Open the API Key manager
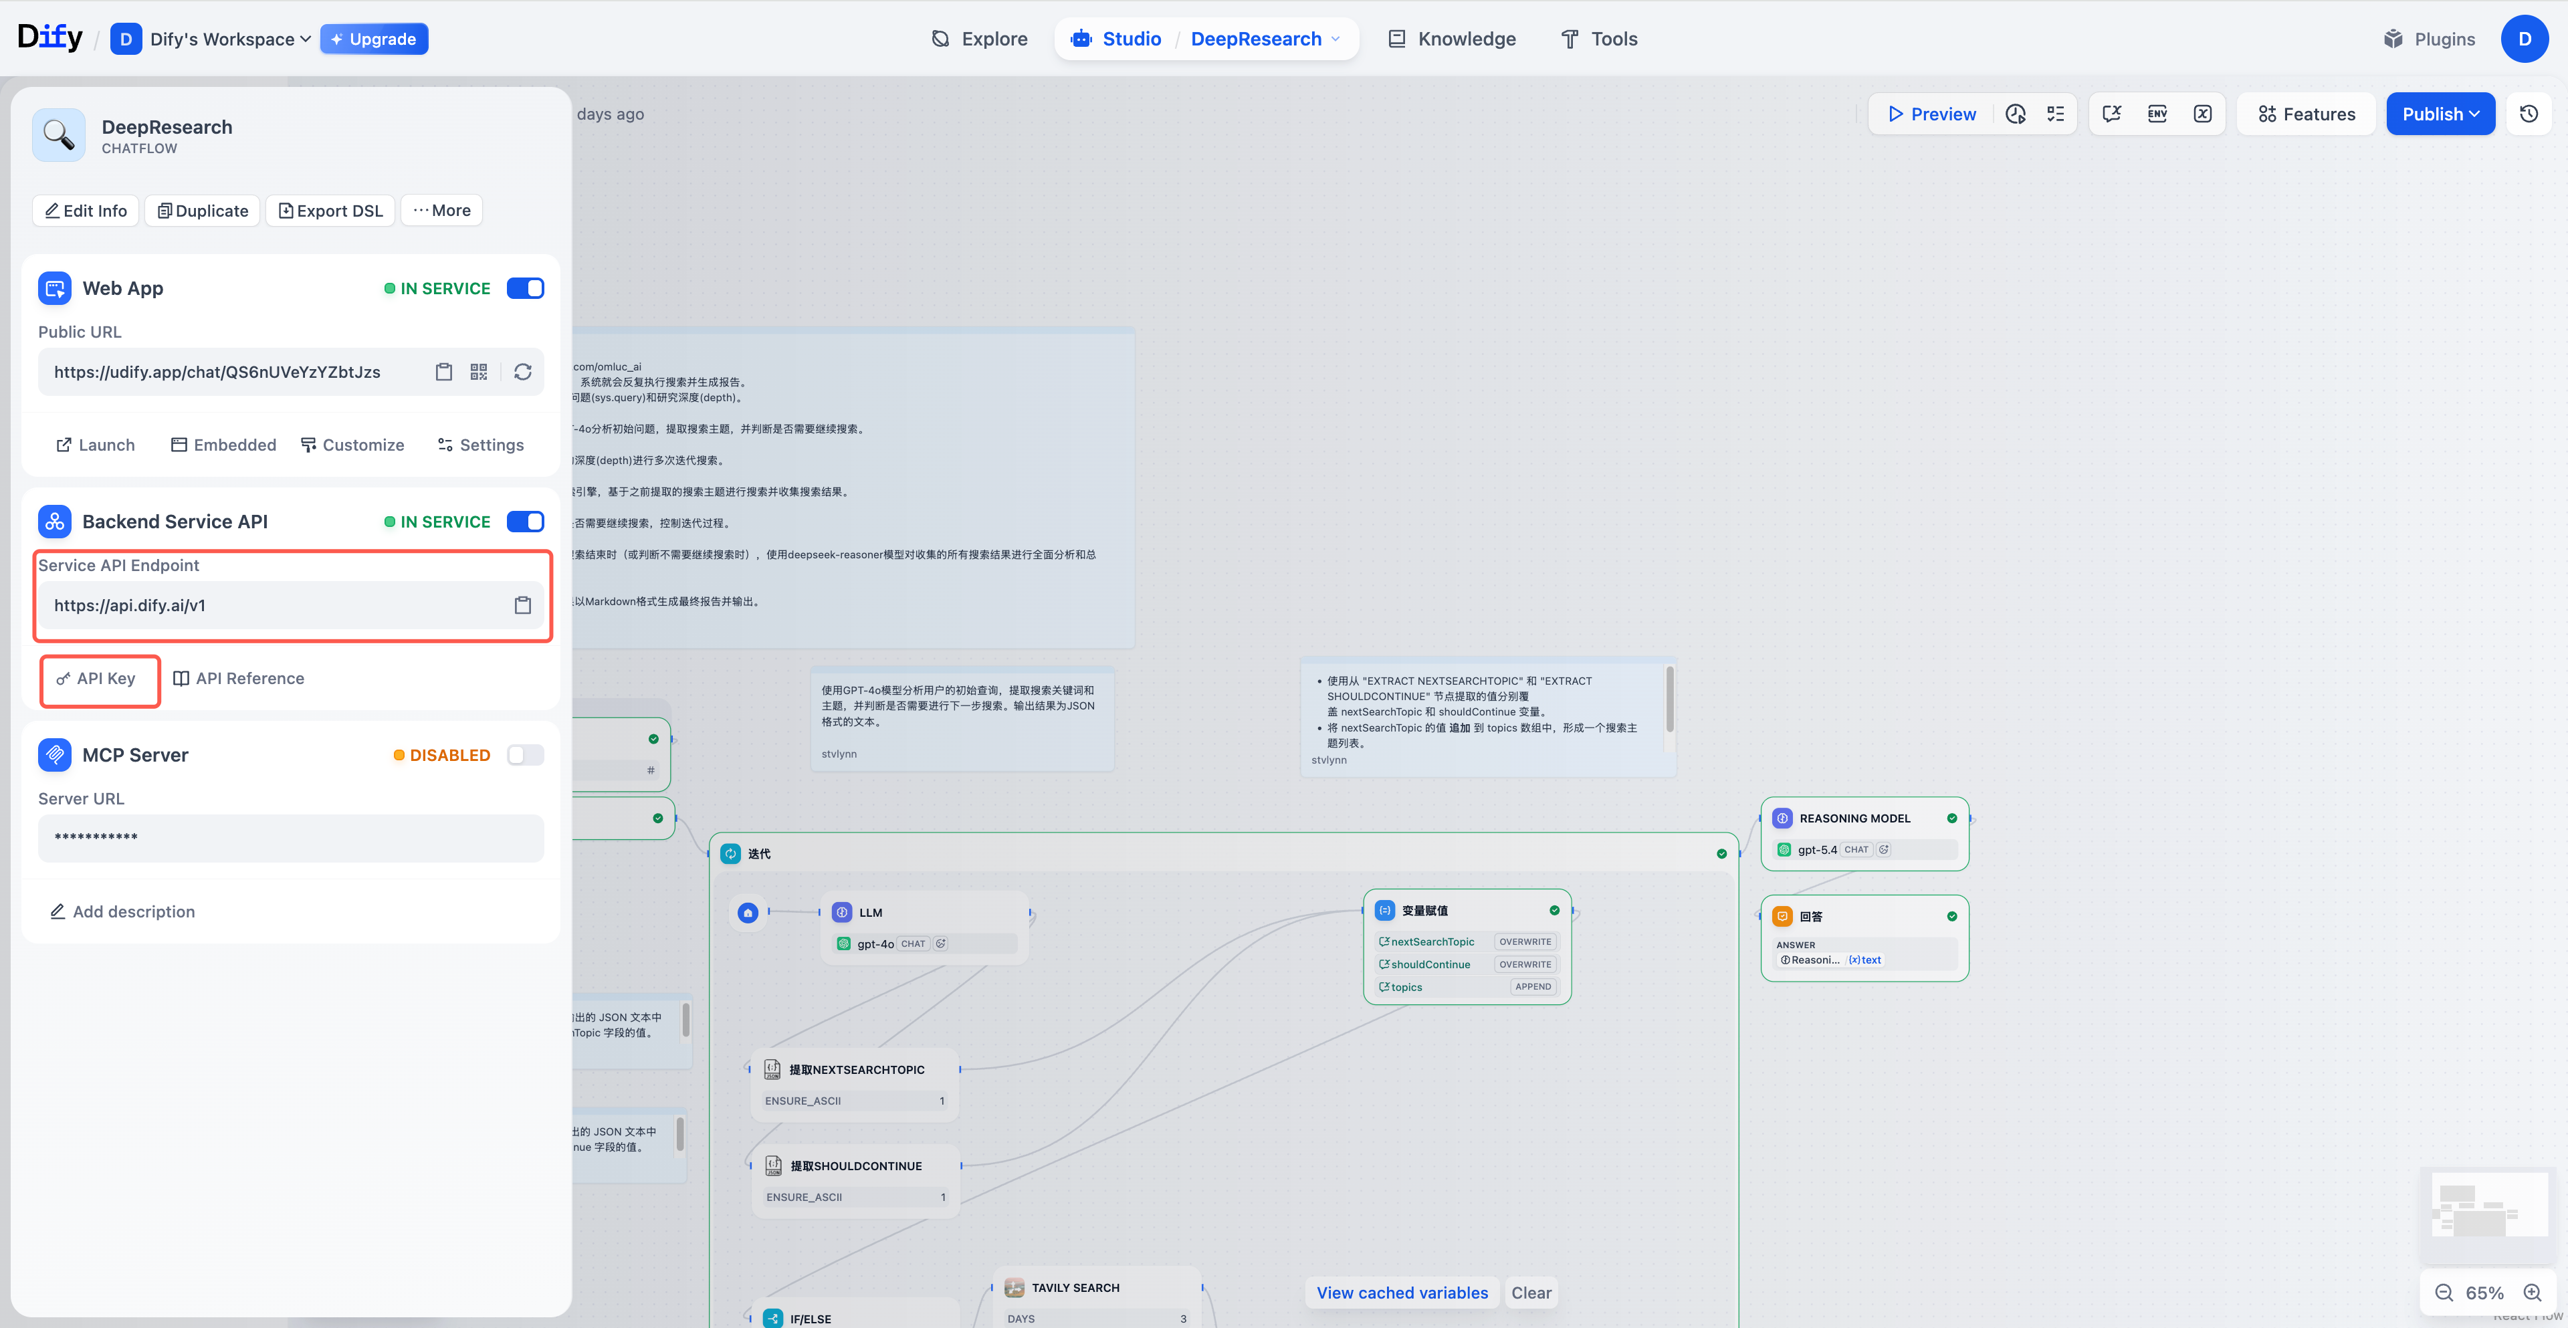Image resolution: width=2568 pixels, height=1328 pixels. [x=96, y=678]
